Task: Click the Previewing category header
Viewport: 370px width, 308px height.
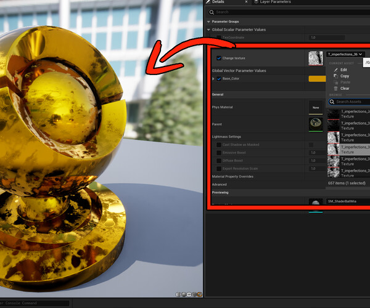Action: pos(220,193)
